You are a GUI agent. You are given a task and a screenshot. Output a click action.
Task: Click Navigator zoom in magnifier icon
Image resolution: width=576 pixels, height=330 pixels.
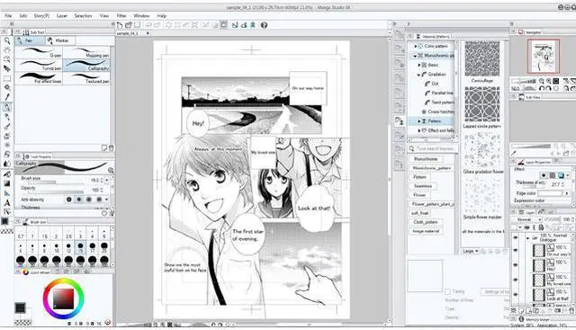[x=548, y=81]
